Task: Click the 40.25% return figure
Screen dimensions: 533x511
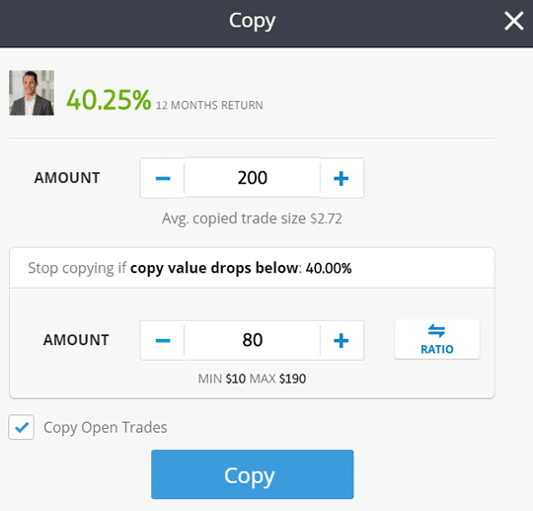Action: coord(109,100)
